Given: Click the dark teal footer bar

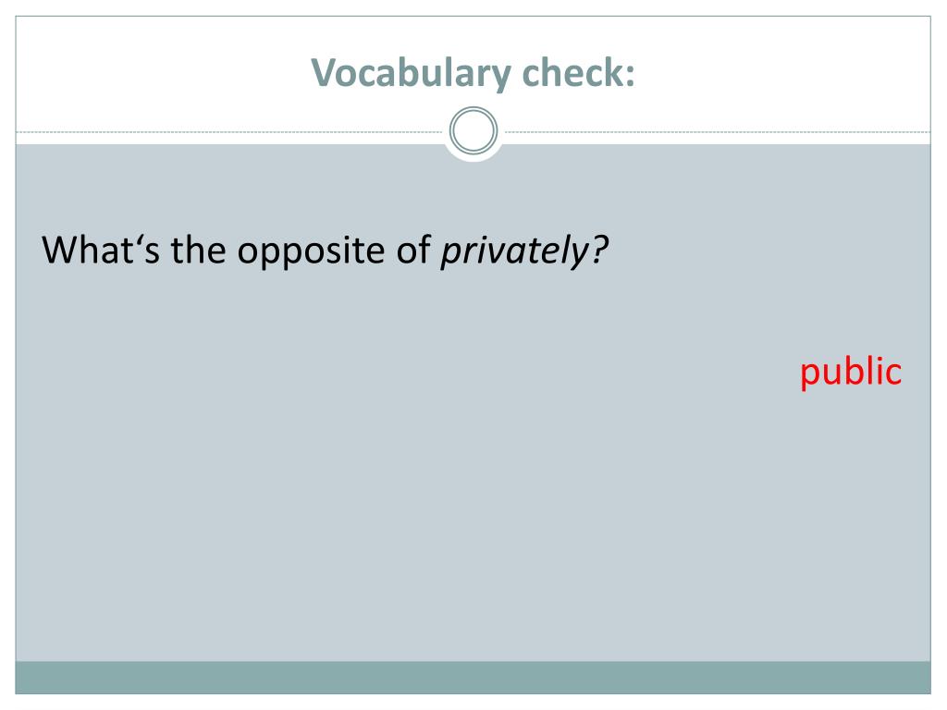Looking at the screenshot, I should click(x=473, y=678).
